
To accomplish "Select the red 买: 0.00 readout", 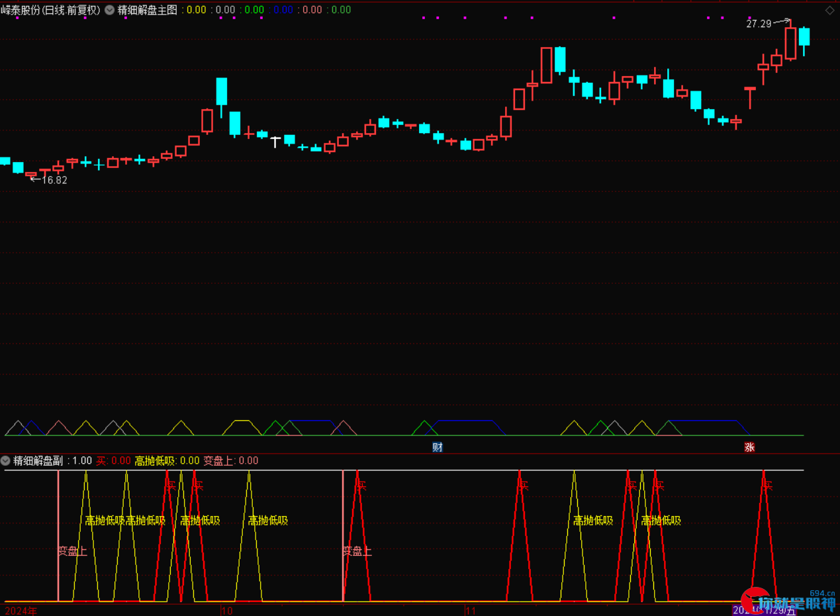I will 113,461.
